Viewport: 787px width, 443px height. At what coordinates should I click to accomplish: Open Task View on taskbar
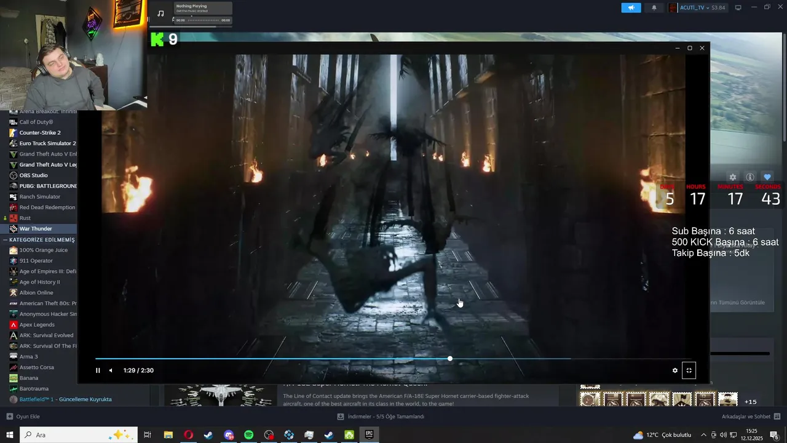[x=148, y=435]
